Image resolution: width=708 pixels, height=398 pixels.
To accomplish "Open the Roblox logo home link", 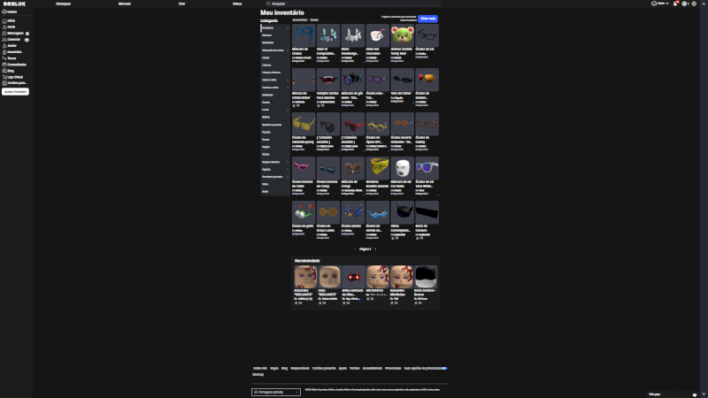I will 14,4.
